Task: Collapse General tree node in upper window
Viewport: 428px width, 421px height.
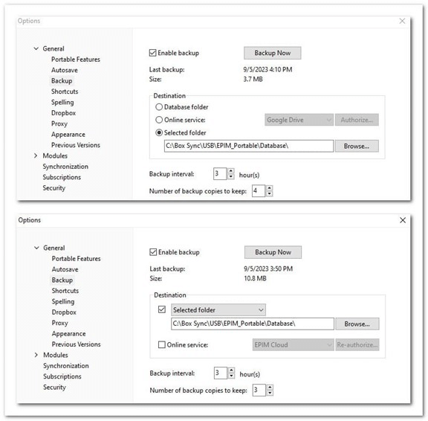Action: (36, 48)
